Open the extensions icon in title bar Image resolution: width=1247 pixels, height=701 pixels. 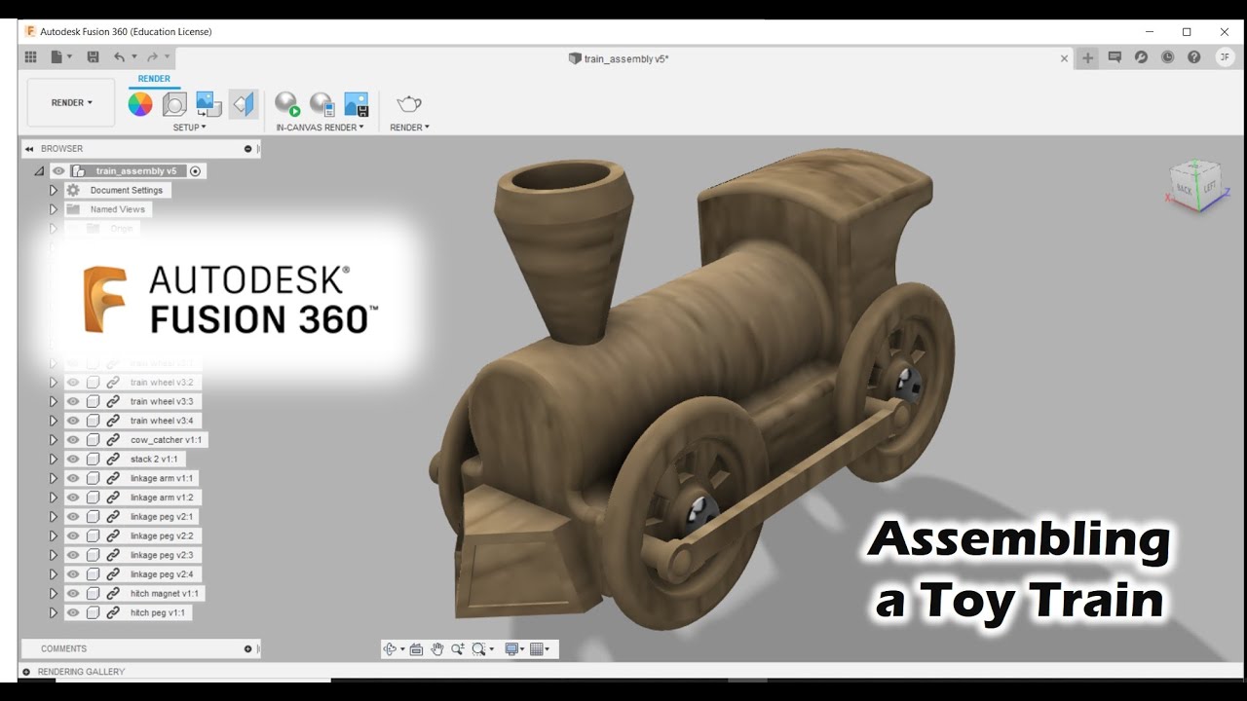pos(1142,58)
